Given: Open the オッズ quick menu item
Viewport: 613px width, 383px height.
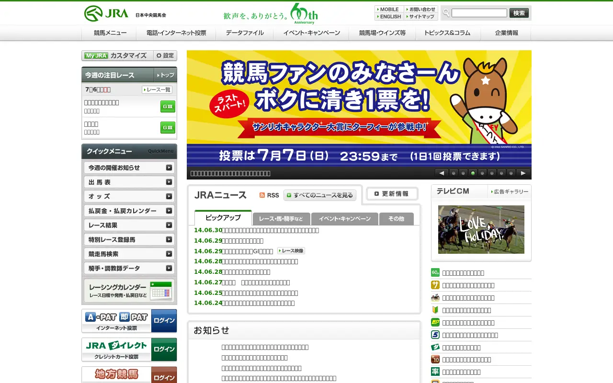Looking at the screenshot, I should point(129,196).
